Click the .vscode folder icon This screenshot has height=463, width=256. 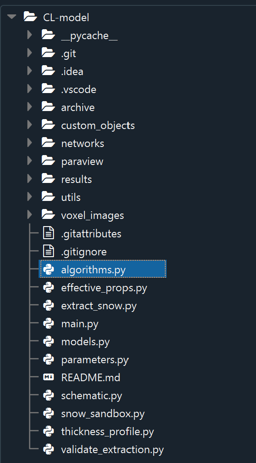(49, 89)
